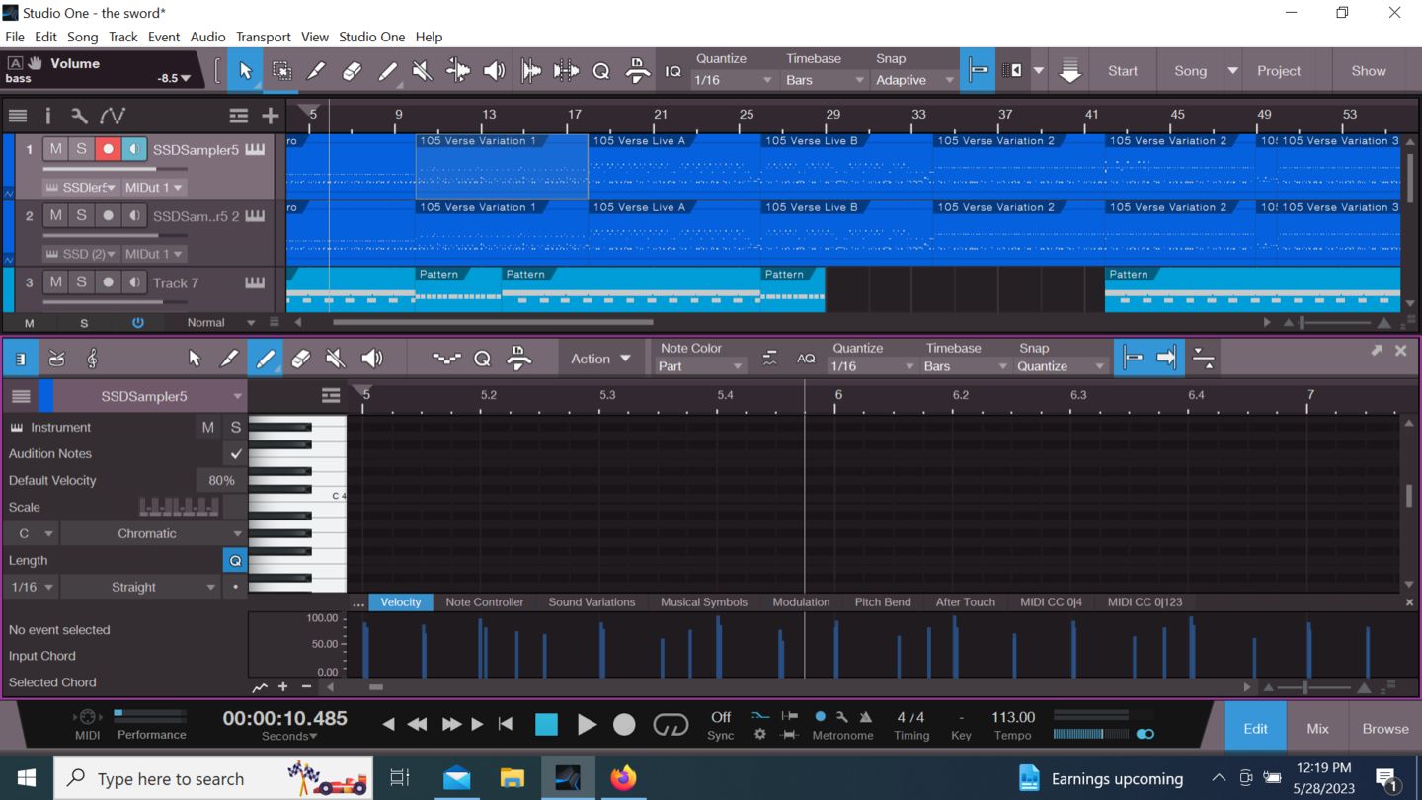Toggle Loop in the transport bar
The image size is (1422, 800).
tap(671, 725)
